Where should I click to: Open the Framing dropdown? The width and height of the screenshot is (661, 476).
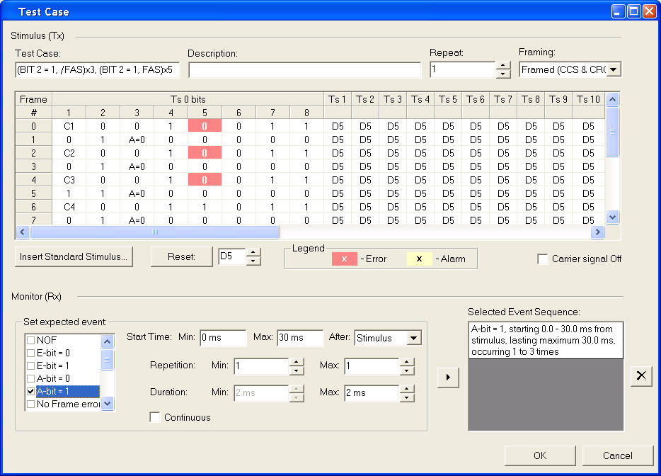click(614, 69)
